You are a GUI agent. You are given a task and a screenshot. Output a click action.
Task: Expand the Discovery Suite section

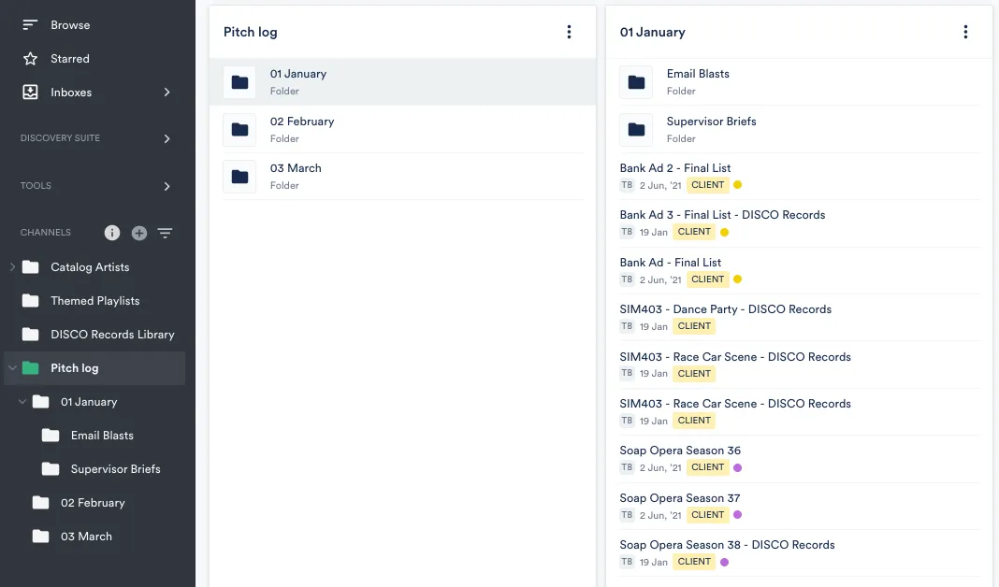(167, 137)
